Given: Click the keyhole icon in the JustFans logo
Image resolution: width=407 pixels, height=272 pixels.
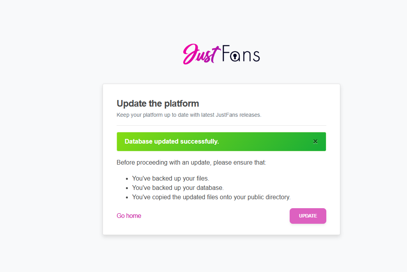Looking at the screenshot, I should pyautogui.click(x=235, y=56).
